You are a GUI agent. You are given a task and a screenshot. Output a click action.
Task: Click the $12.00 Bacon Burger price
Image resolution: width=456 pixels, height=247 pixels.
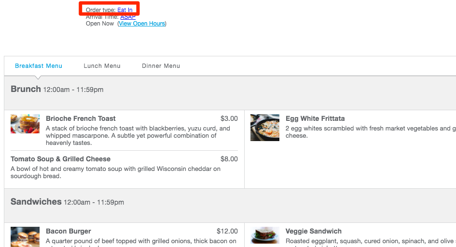(227, 231)
